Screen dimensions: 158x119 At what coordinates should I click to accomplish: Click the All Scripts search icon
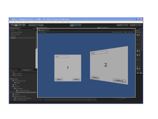tap(13, 75)
